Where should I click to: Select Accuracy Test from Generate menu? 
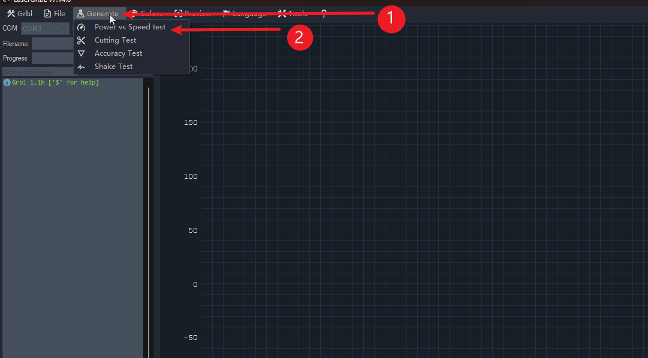(x=118, y=53)
